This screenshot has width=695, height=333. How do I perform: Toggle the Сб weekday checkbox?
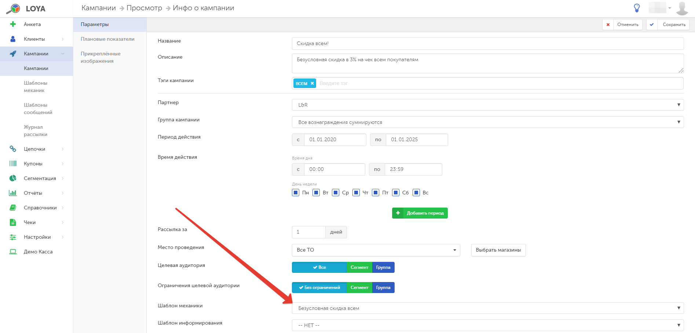tap(396, 193)
